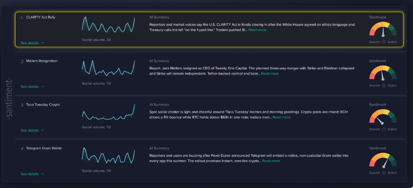Screen dimensions: 413x188
Task: Click the info icon under Taco Tuesday Crypto gauge
Action: 383,130
